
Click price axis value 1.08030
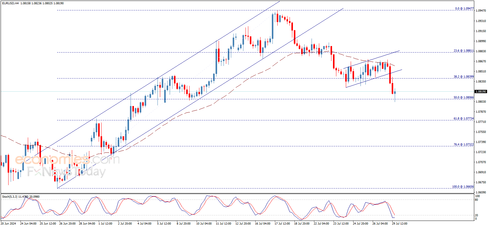(x=481, y=102)
